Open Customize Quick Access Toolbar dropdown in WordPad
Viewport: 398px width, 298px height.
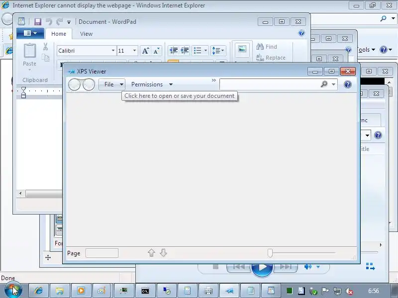click(x=69, y=22)
